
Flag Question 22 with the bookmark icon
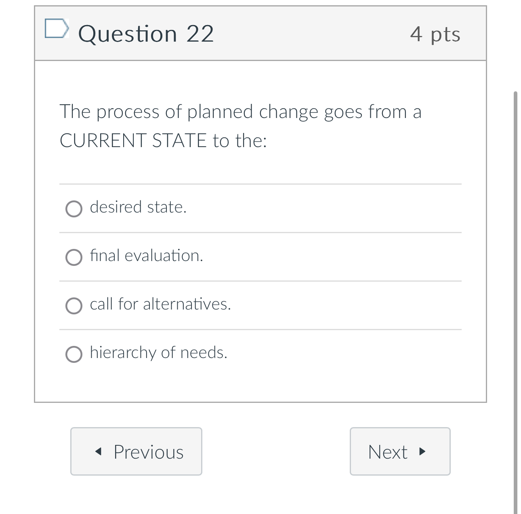pyautogui.click(x=55, y=28)
